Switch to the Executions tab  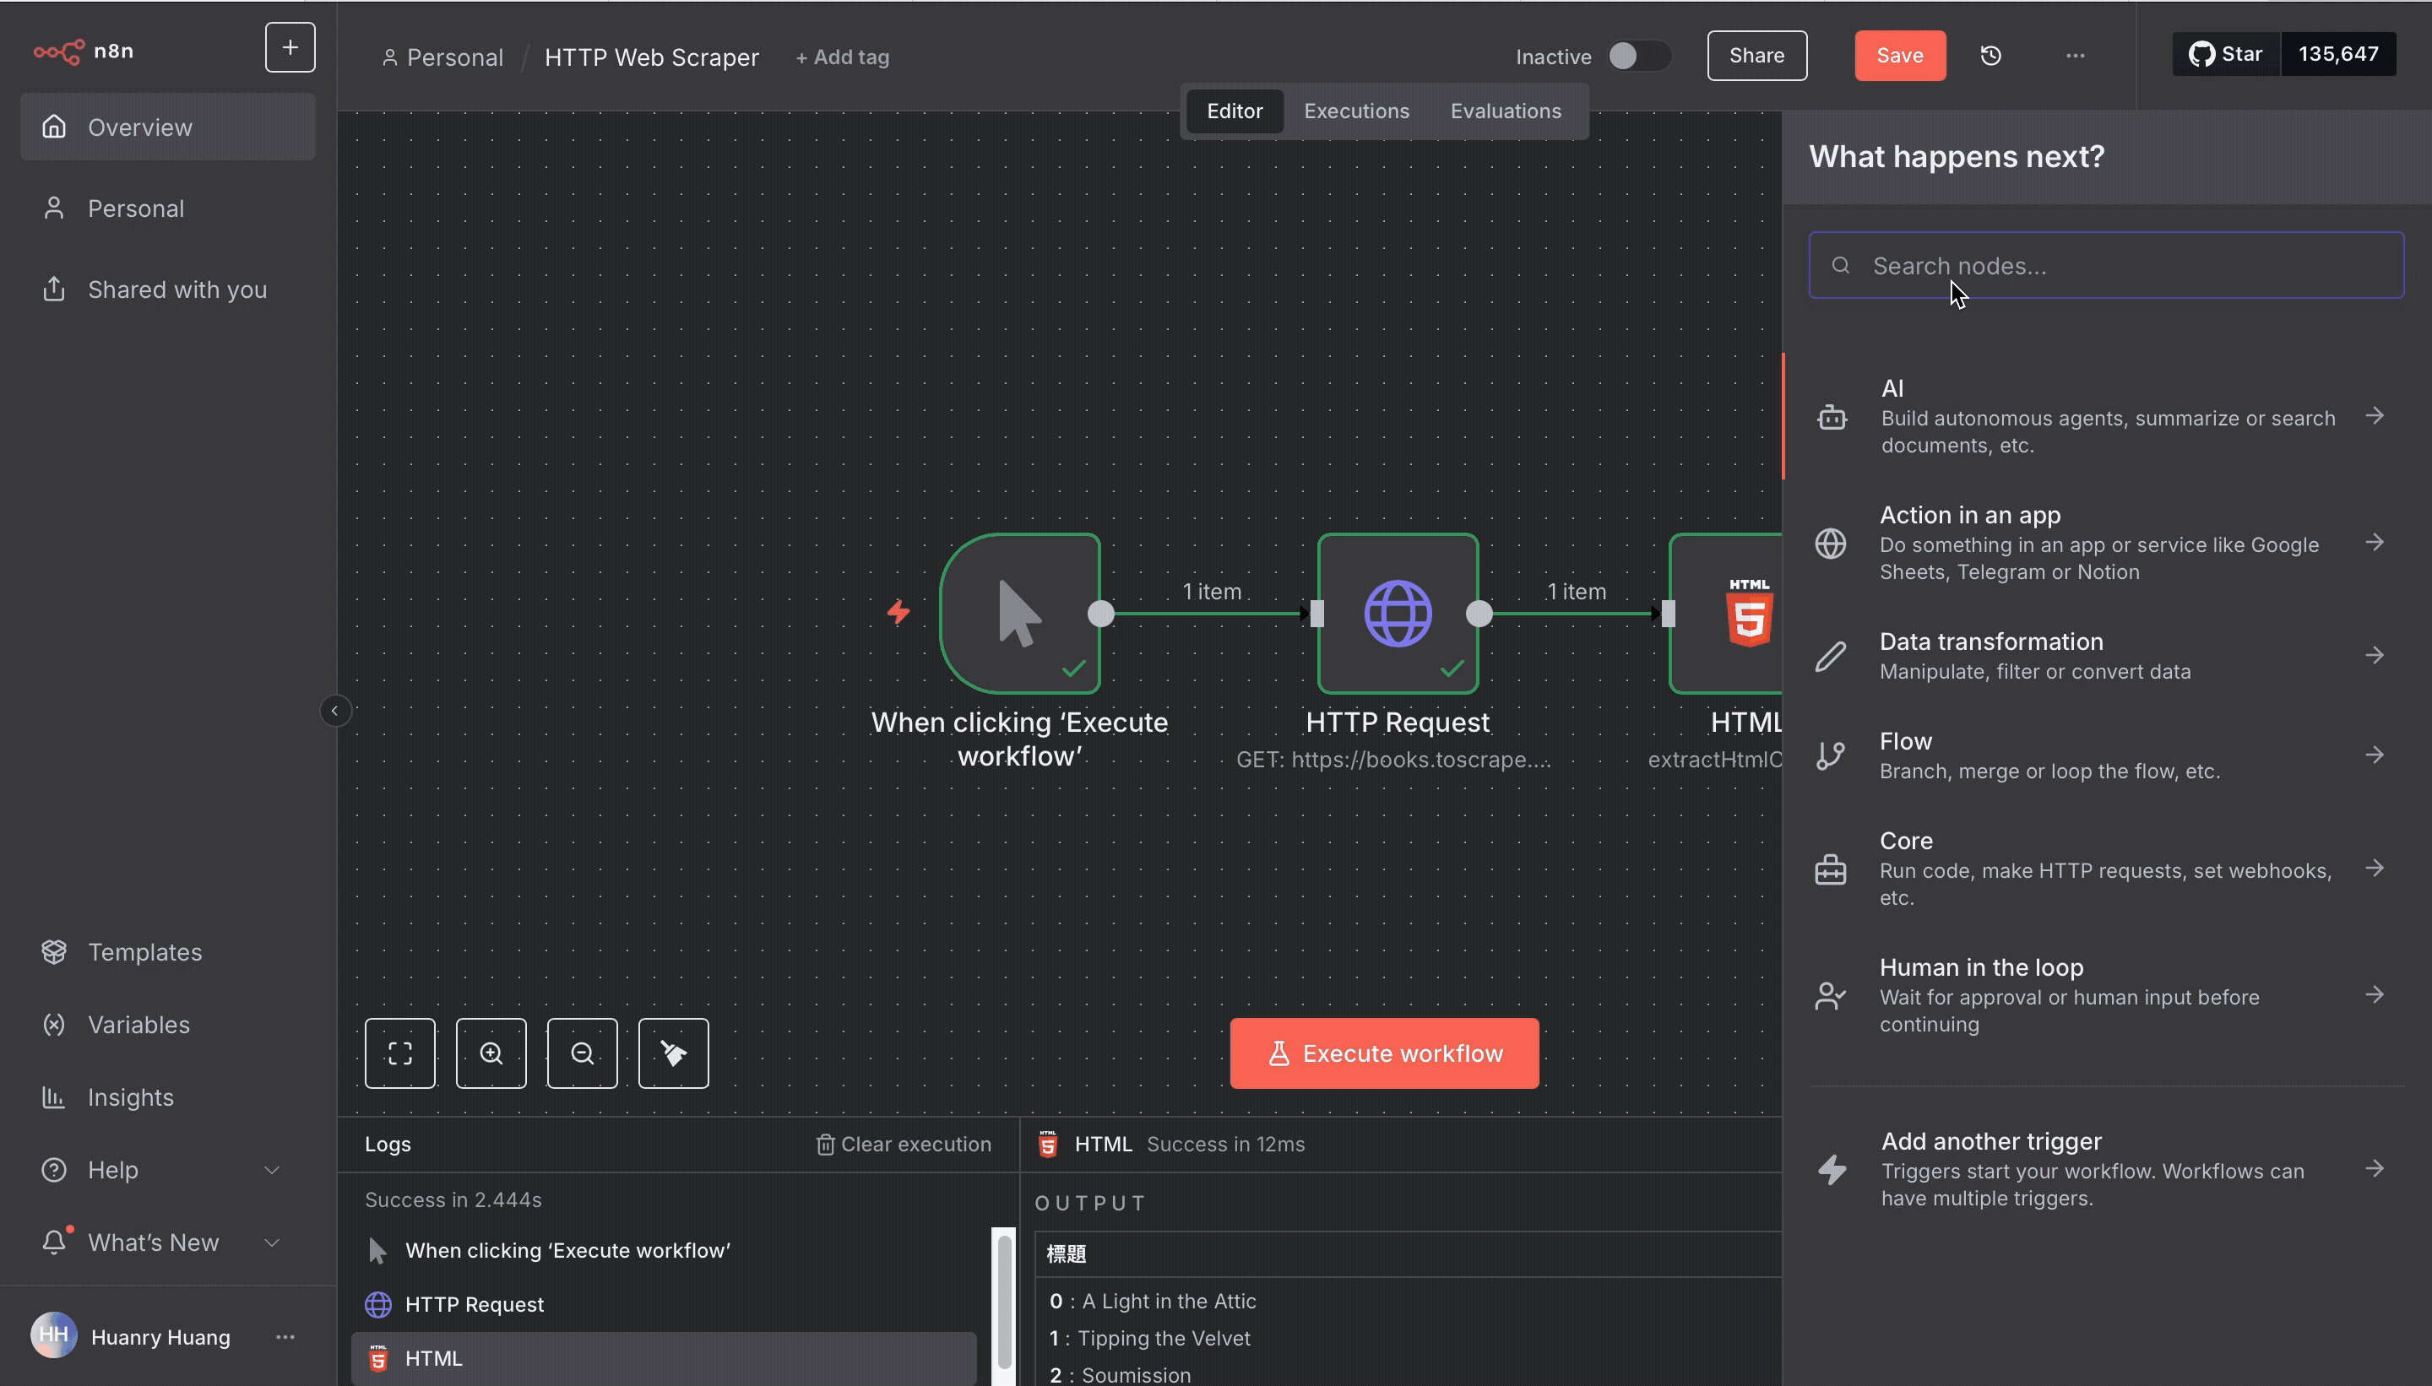(1356, 111)
